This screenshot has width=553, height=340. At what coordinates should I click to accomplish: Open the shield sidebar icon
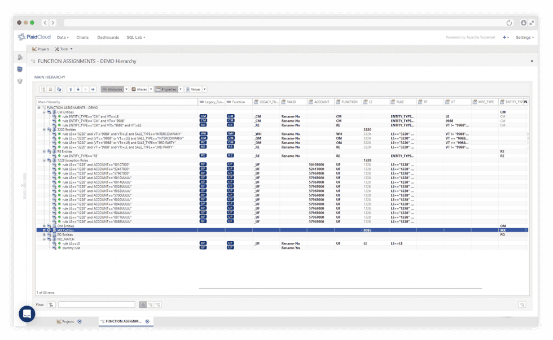click(20, 81)
